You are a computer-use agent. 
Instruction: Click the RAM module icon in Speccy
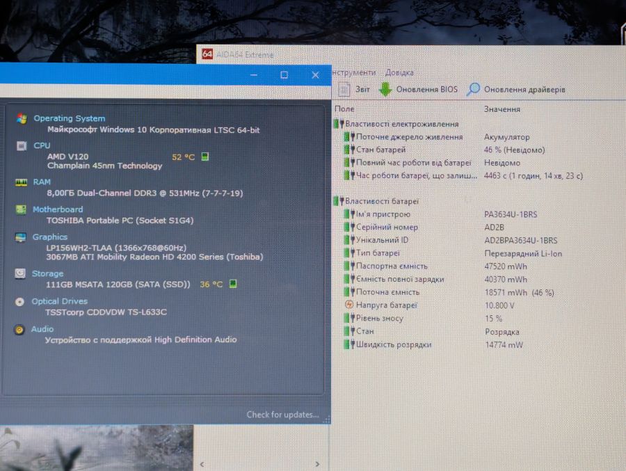point(21,182)
